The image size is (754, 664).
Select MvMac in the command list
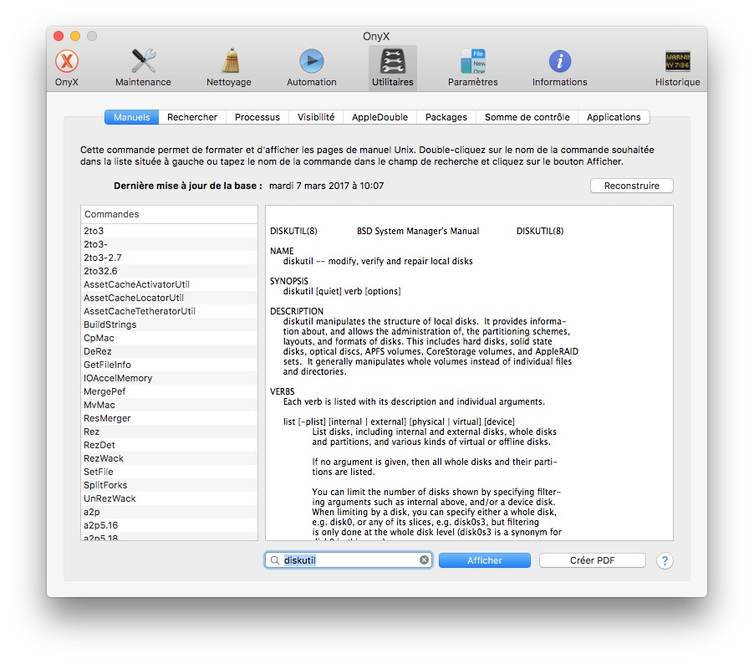point(169,405)
